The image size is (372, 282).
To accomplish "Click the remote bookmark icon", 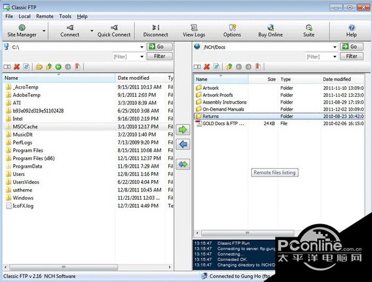I will [258, 67].
